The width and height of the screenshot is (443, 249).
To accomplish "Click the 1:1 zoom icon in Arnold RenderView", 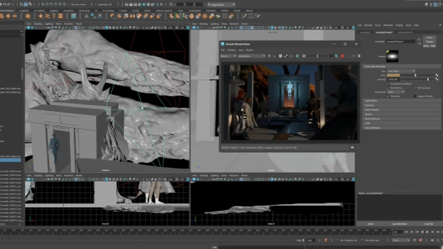I will [x=291, y=56].
